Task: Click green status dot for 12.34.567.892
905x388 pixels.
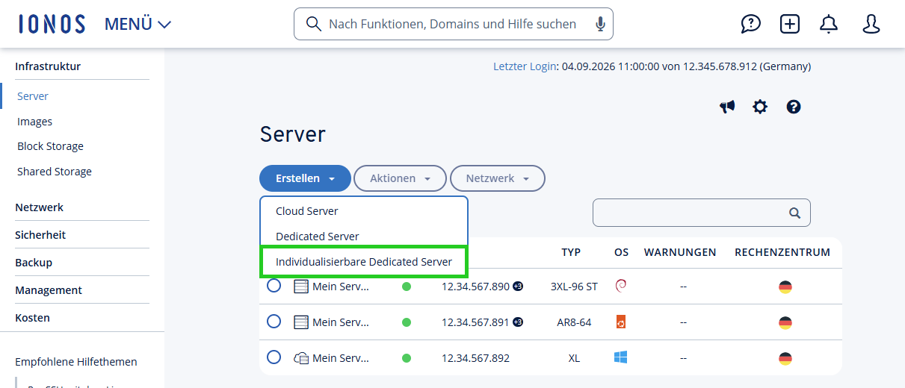Action: tap(407, 358)
